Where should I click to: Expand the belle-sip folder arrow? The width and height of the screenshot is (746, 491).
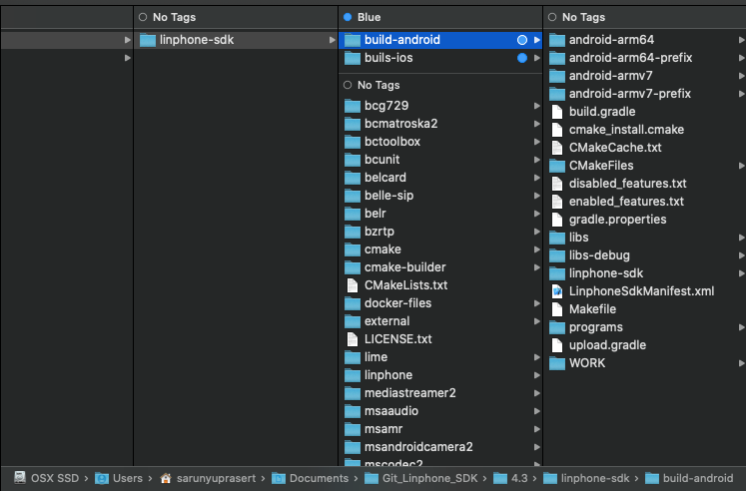[536, 196]
